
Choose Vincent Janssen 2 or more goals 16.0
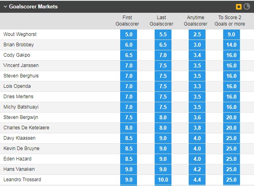pos(232,66)
